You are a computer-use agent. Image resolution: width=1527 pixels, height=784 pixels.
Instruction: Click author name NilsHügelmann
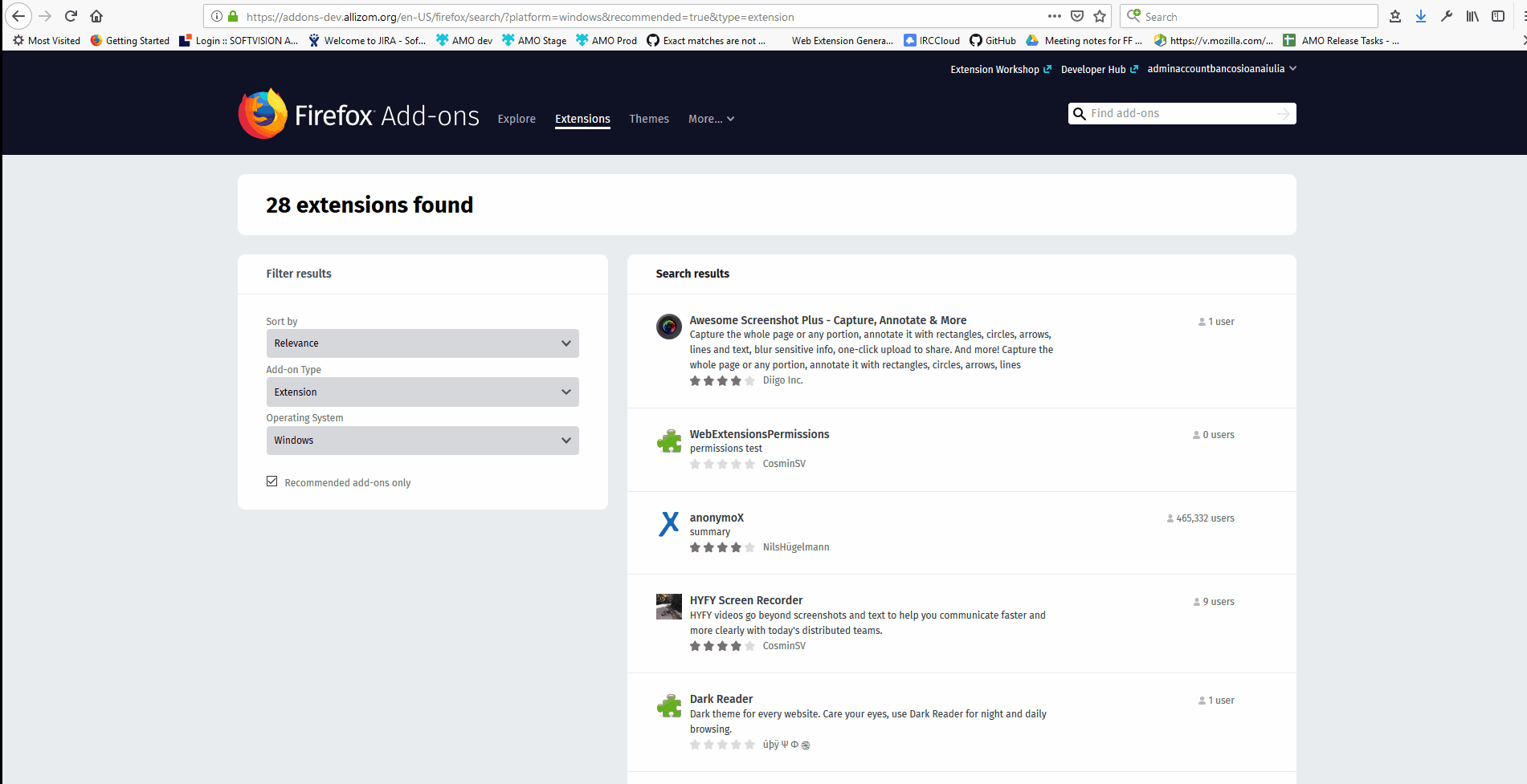(x=796, y=547)
